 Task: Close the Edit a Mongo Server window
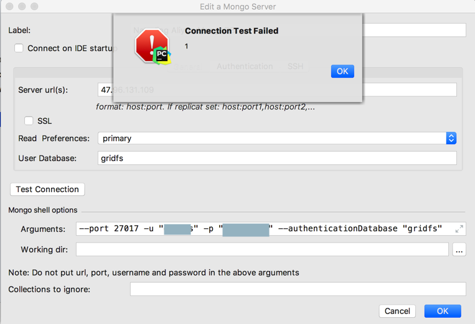[9, 7]
